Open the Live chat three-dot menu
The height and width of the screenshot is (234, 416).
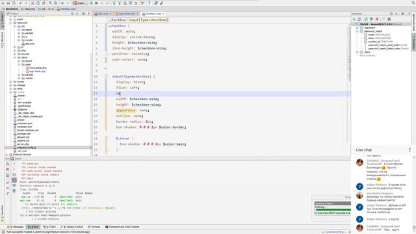coord(410,150)
